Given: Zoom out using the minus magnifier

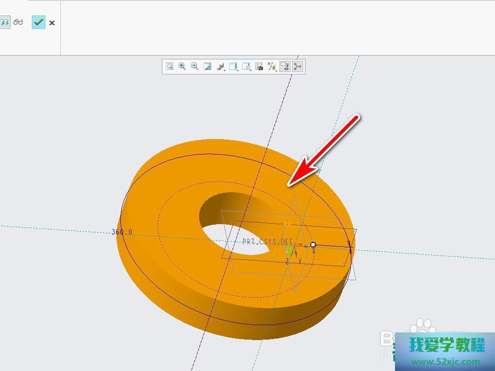Looking at the screenshot, I should (x=195, y=67).
